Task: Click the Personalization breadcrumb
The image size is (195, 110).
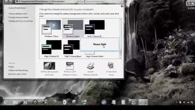Action: 58,2
